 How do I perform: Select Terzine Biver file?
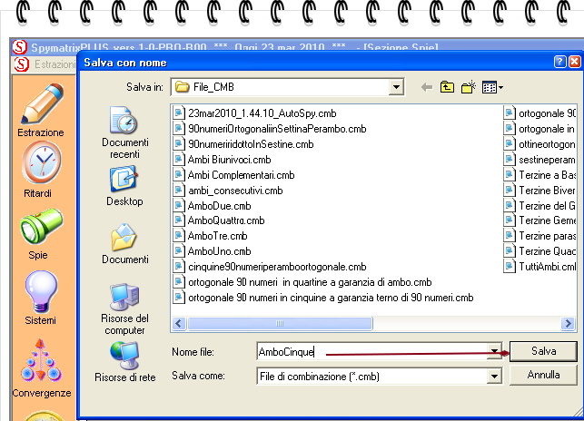(x=539, y=191)
